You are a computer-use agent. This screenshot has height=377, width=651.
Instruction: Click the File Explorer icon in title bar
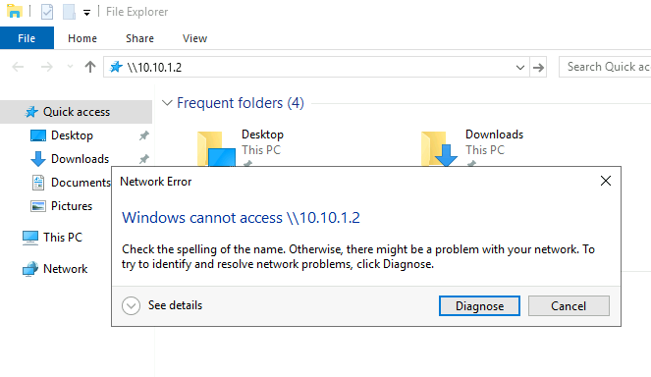coord(14,11)
